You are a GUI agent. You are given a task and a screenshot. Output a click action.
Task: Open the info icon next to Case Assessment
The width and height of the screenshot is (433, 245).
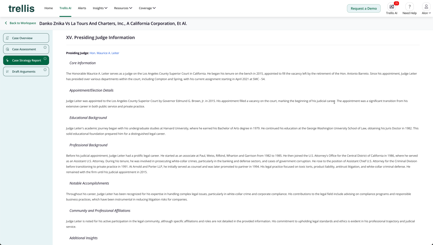pyautogui.click(x=45, y=47)
